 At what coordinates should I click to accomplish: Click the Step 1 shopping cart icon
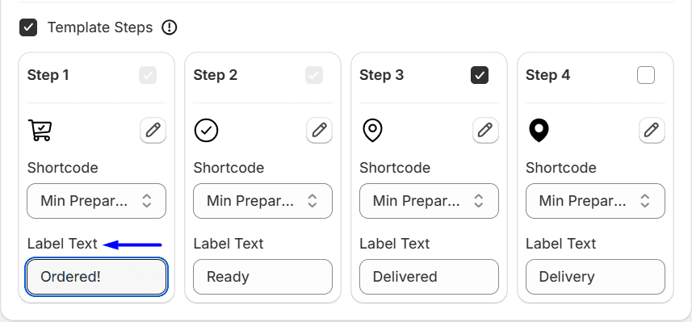(40, 131)
